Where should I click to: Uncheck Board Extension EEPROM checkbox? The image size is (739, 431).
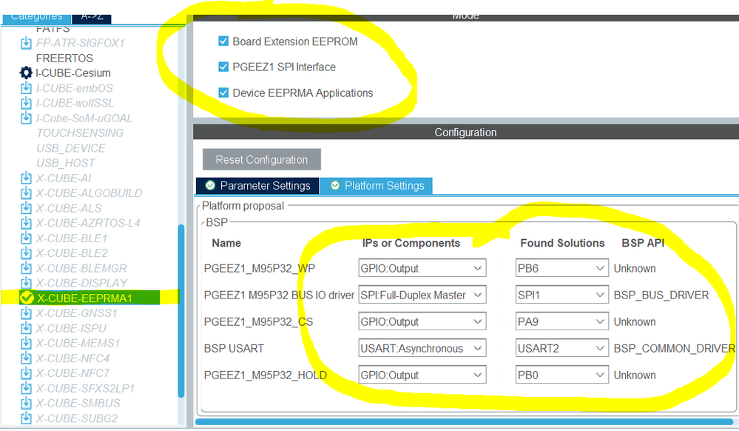pos(223,41)
